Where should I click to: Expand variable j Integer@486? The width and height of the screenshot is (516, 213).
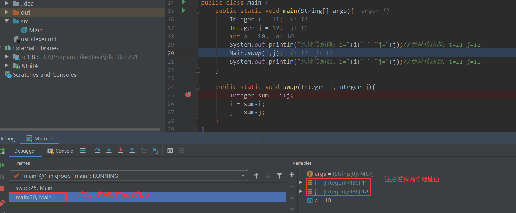(x=301, y=191)
